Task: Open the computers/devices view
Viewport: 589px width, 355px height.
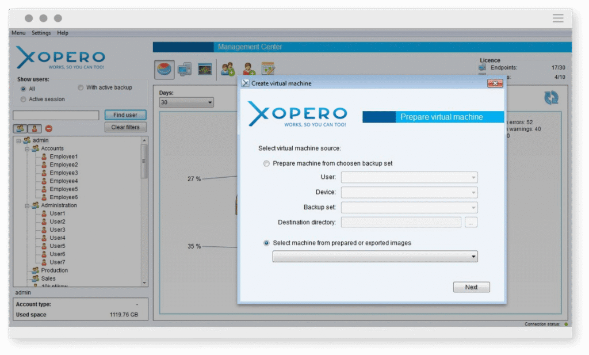Action: [185, 70]
